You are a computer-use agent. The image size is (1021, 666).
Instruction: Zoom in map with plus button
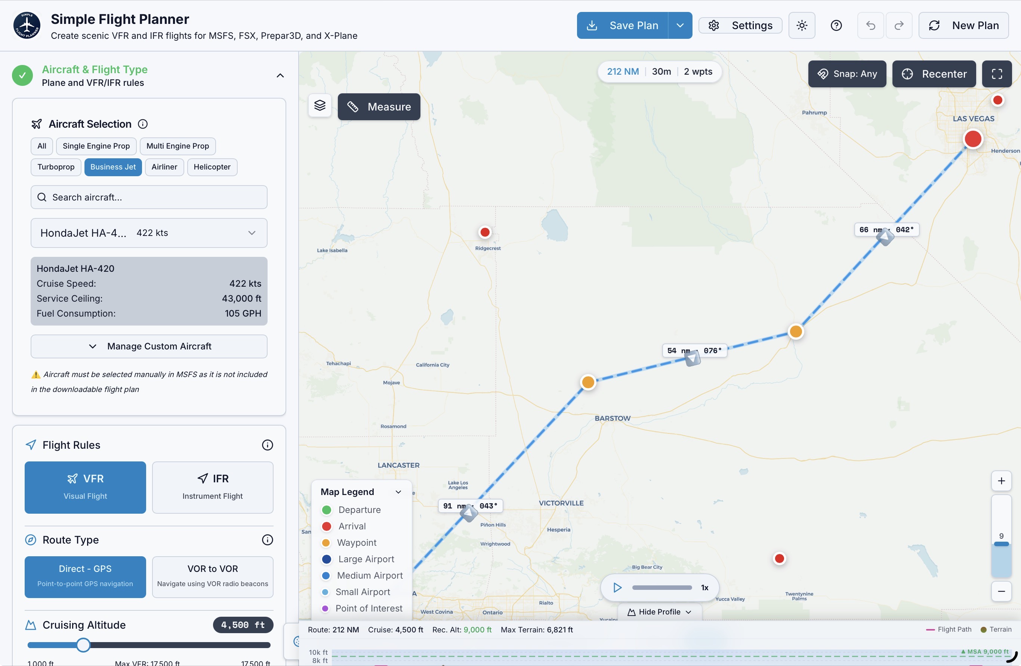[1001, 481]
